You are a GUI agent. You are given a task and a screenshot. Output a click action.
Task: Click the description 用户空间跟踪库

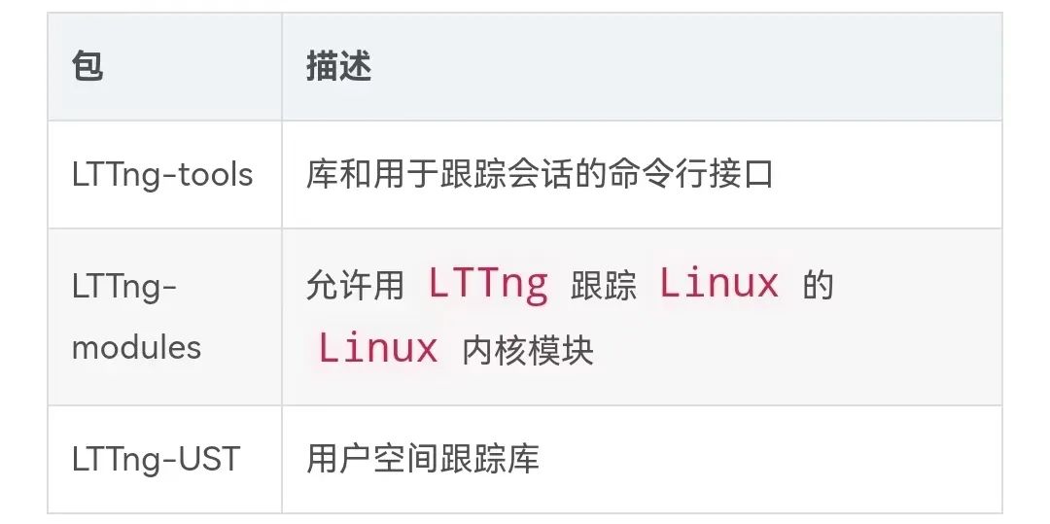tap(422, 459)
